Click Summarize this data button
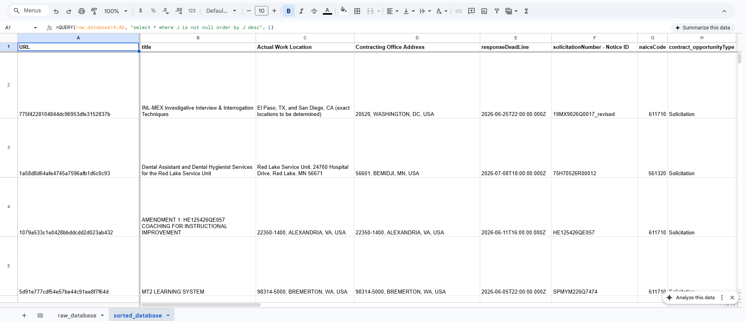Viewport: 745px width, 321px height. (703, 27)
